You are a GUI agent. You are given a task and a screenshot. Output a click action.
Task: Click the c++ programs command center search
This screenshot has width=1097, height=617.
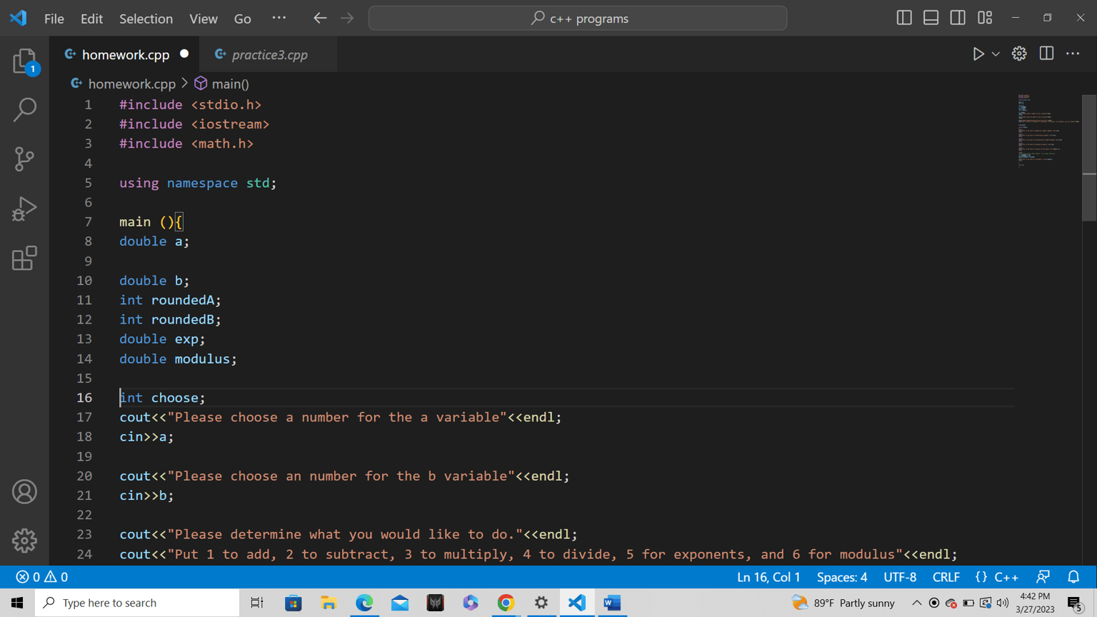[x=578, y=19]
